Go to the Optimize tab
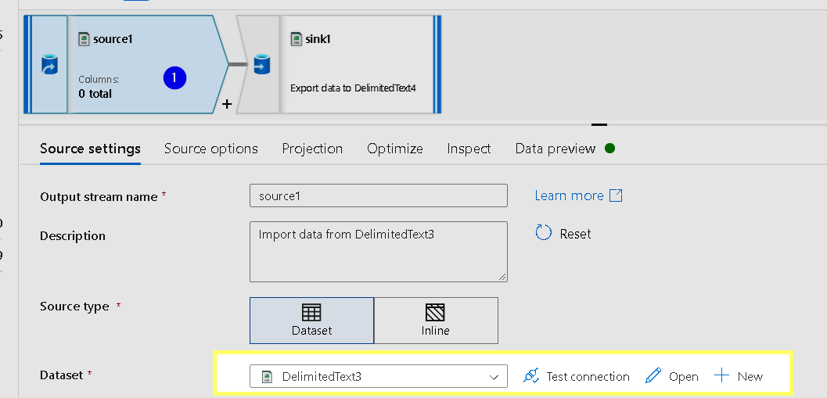The width and height of the screenshot is (827, 398). pos(395,149)
